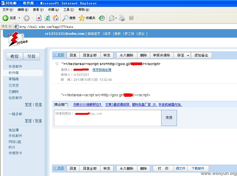Click 梦工场 link in header

pos(130,34)
